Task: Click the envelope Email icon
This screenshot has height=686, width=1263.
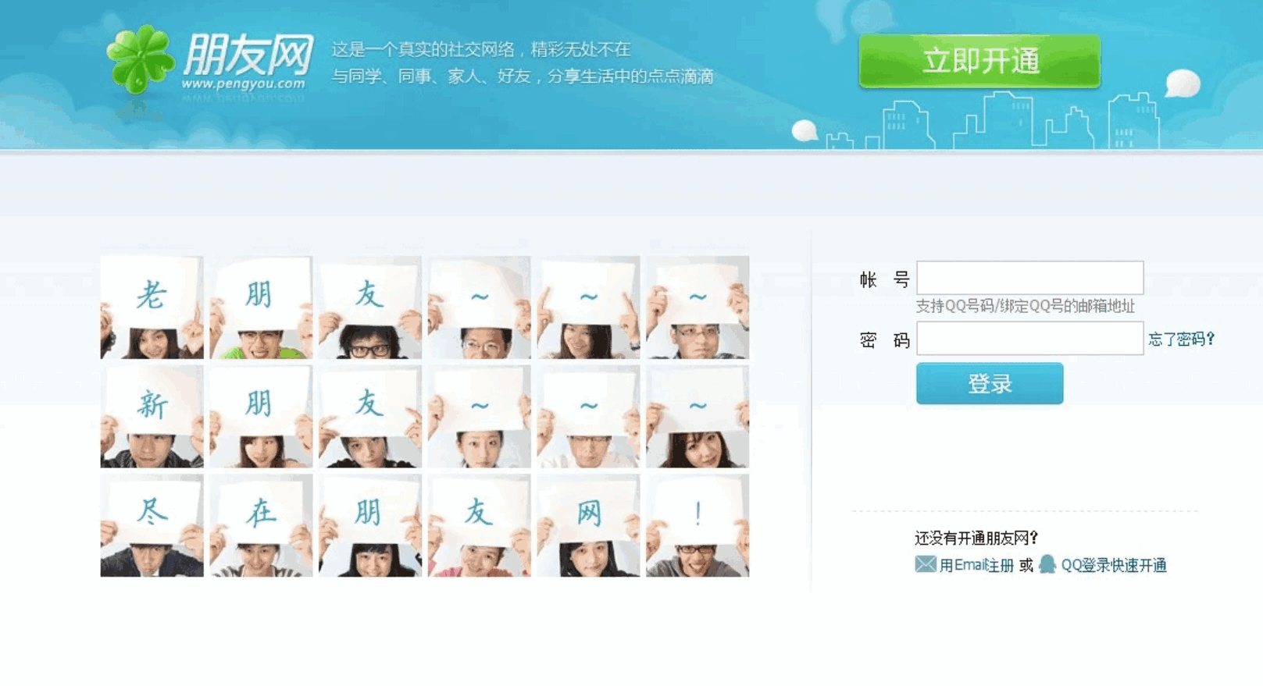Action: click(926, 564)
